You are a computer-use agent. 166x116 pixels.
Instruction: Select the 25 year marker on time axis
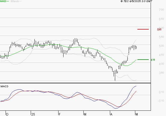33,114
